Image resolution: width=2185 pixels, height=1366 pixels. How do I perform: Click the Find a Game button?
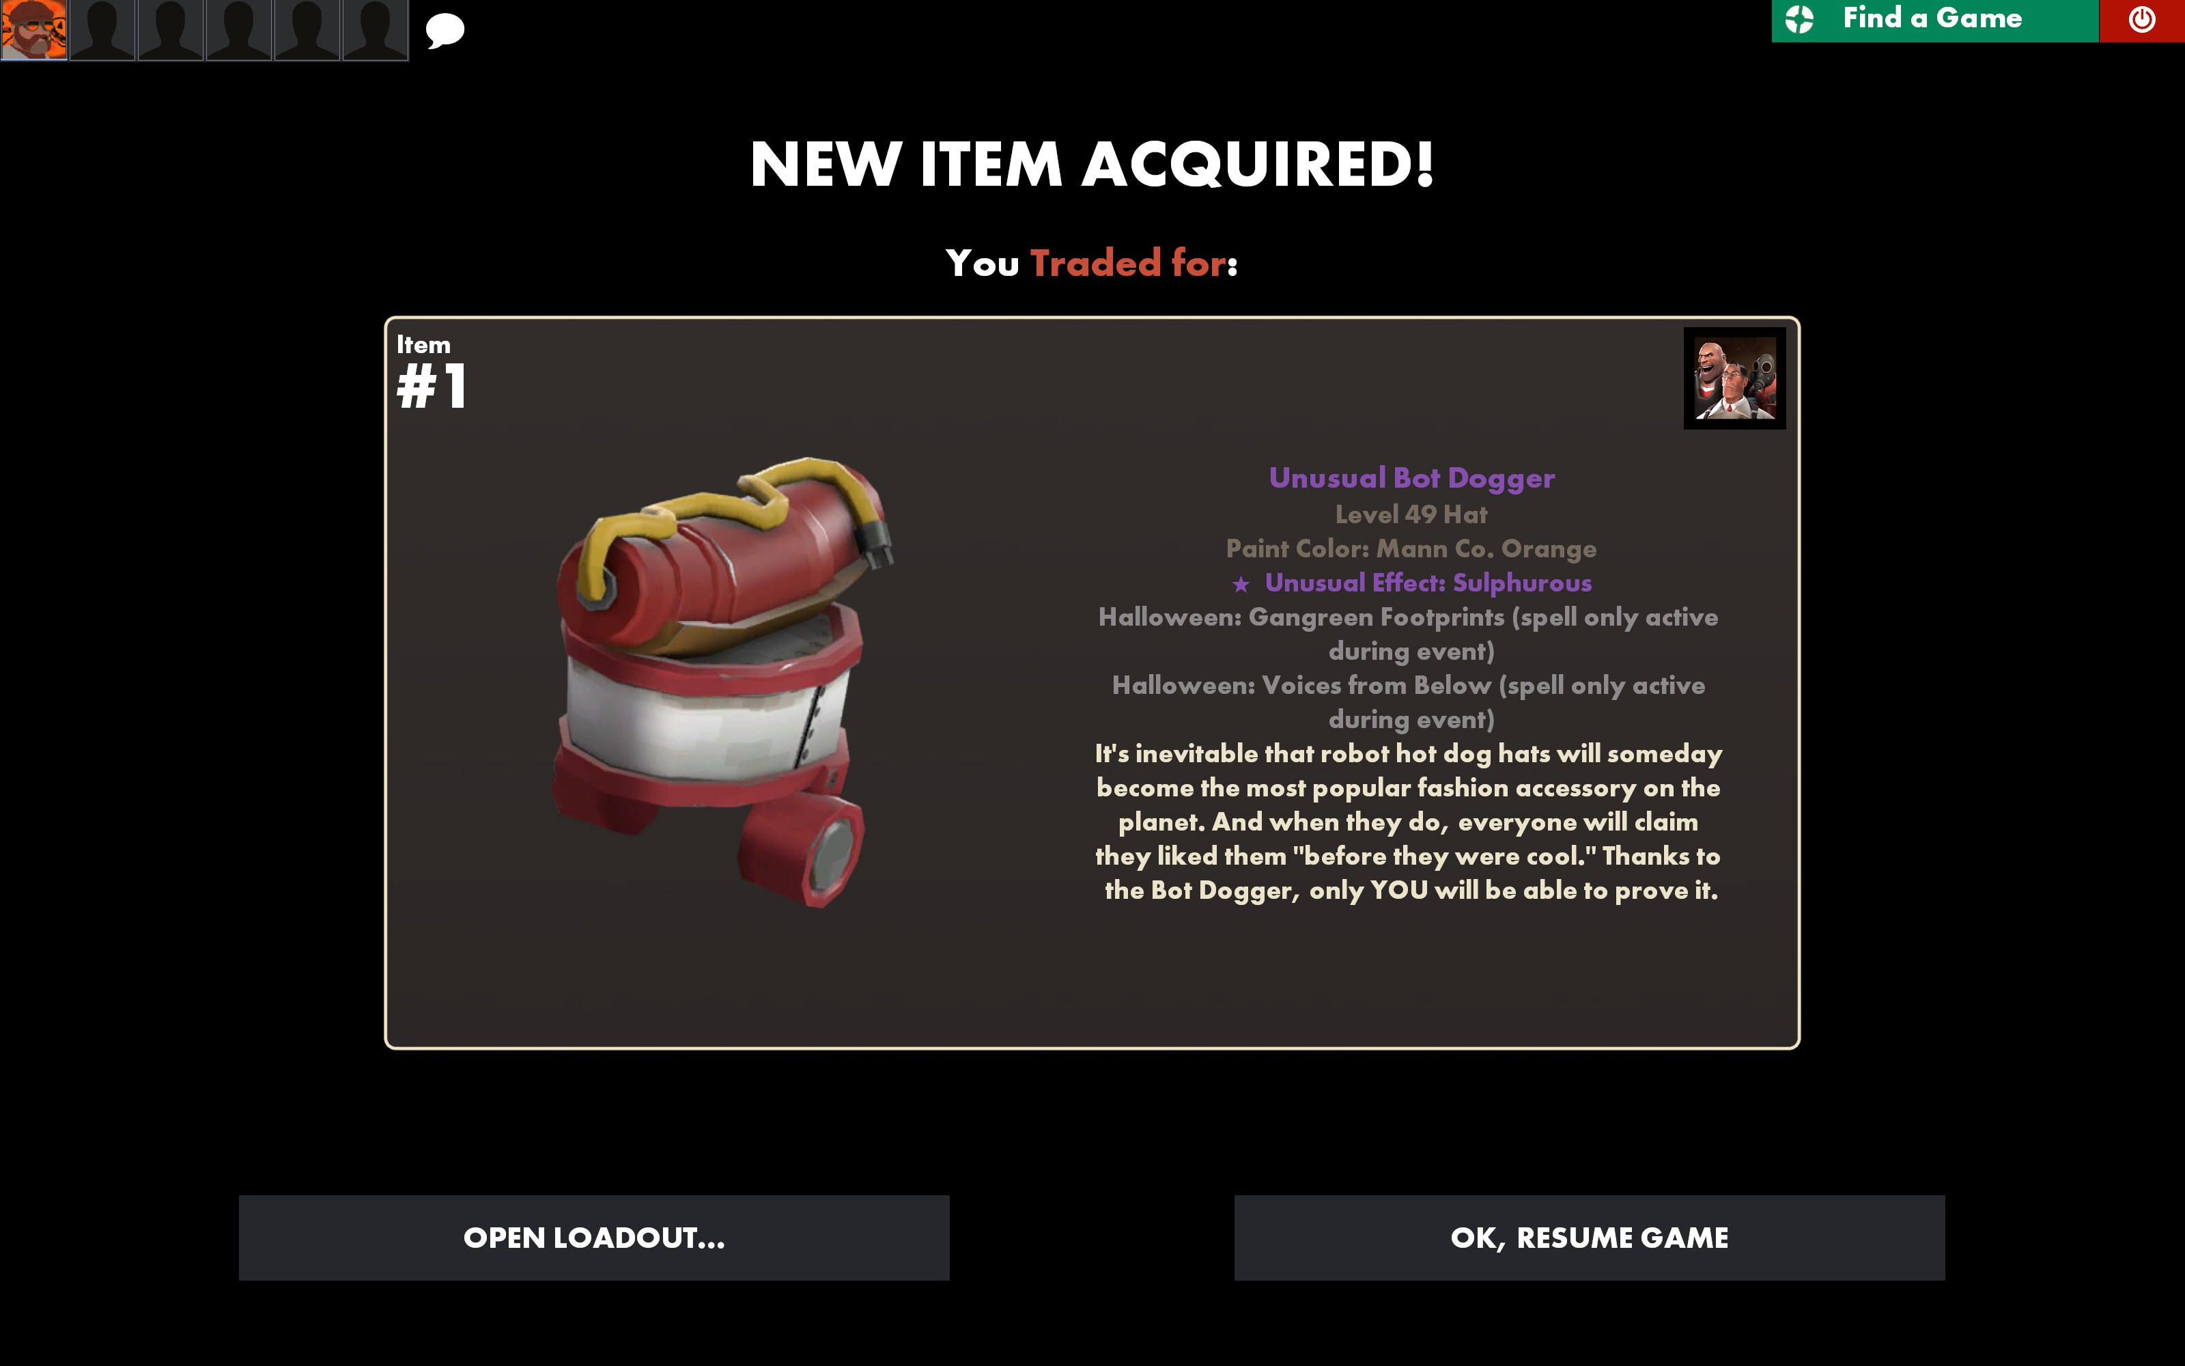(x=1934, y=20)
